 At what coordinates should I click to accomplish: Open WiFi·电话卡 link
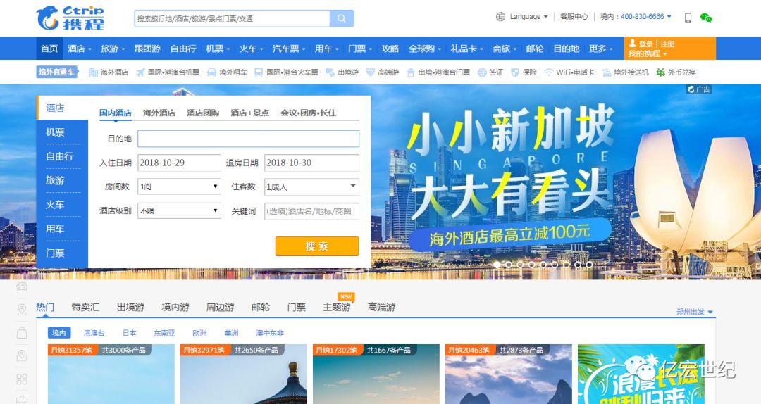569,72
